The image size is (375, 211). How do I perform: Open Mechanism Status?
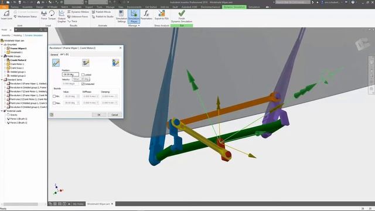[25, 16]
